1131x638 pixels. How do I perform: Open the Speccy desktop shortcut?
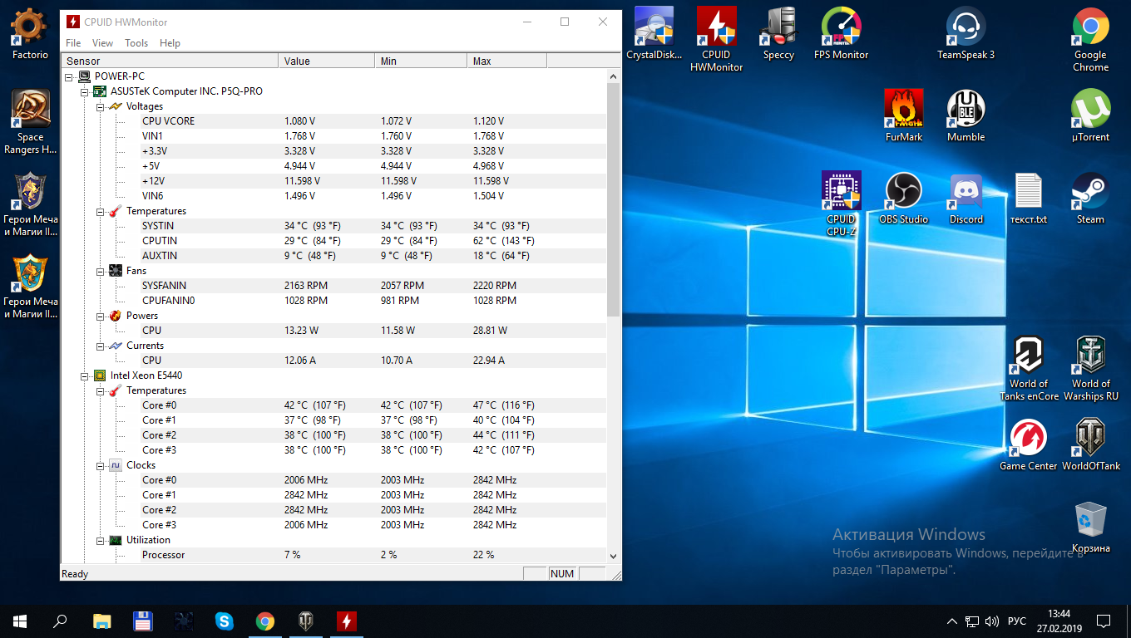point(778,34)
